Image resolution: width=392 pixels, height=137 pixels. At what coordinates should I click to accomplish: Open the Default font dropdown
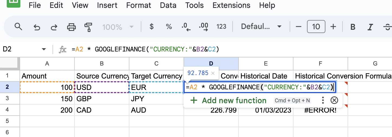coord(261,27)
